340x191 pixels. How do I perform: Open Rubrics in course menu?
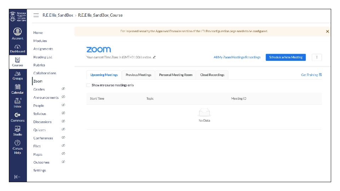(39, 65)
